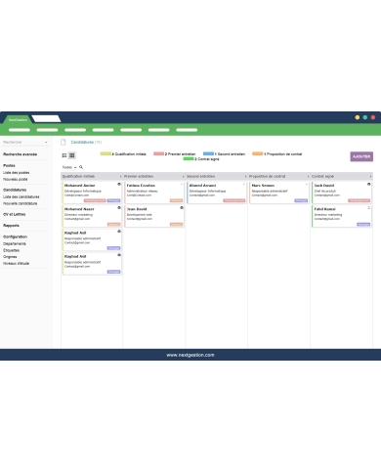Click the magnifier search icon next to Toutes
Viewport: 381px width, 473px height.
click(81, 167)
